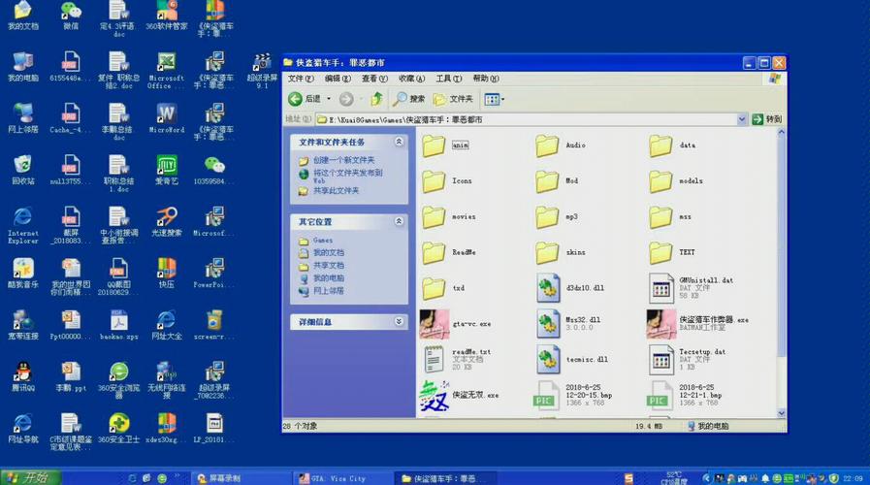
Task: Click the Forward arrow in toolbar
Action: [346, 99]
